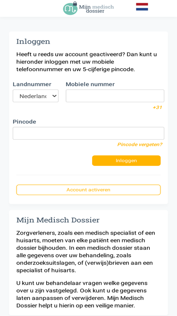Click the Dutch flag language icon
Viewport: 177px width, 316px height.
point(142,7)
